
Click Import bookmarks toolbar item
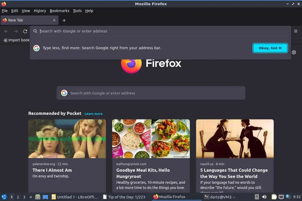tap(16, 40)
